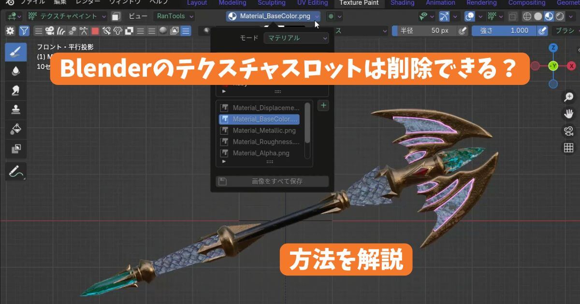
Task: Select the Smear tool
Action: 16,90
